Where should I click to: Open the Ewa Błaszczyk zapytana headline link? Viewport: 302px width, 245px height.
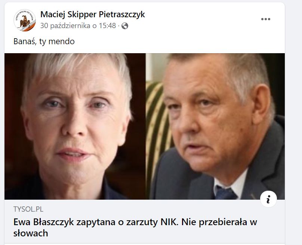point(135,228)
